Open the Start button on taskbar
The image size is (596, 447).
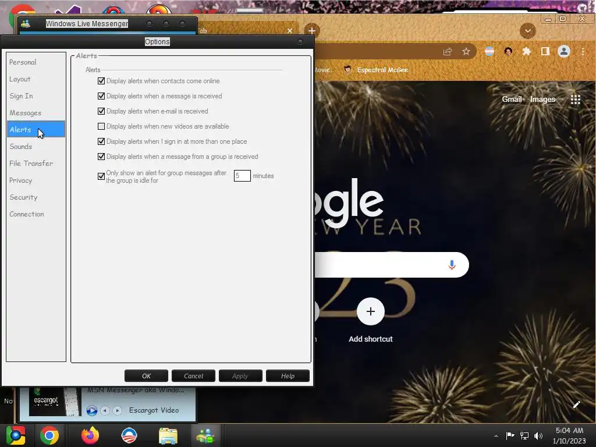(16, 435)
